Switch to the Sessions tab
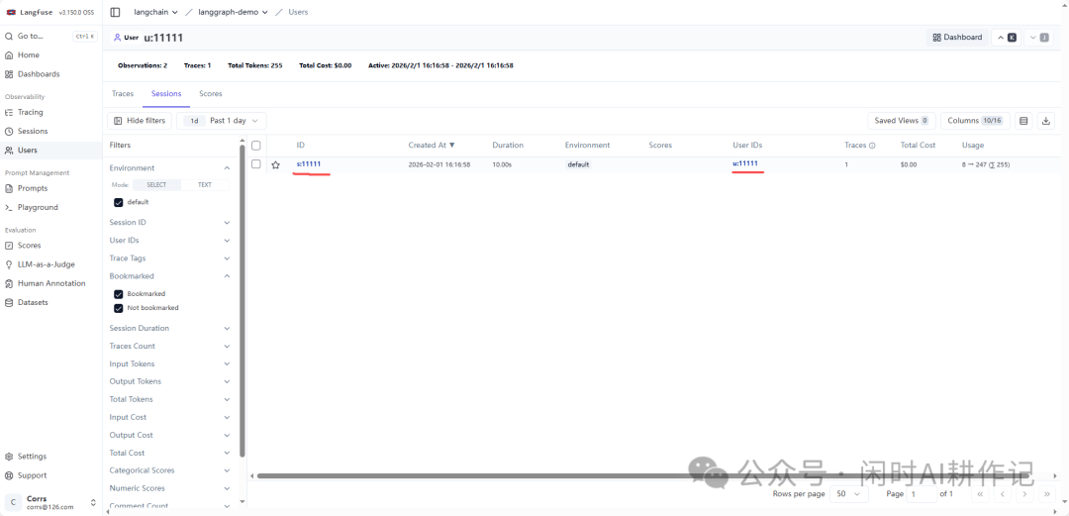The height and width of the screenshot is (516, 1069). click(x=166, y=94)
